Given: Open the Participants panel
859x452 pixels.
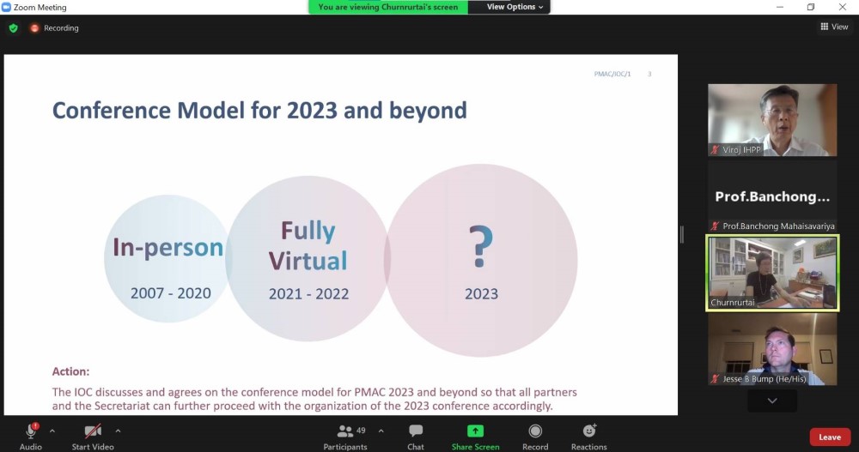Looking at the screenshot, I should coord(345,431).
